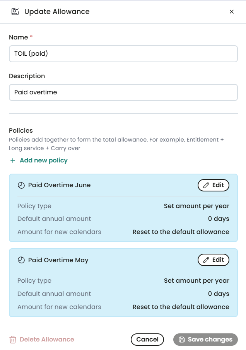246x350 pixels.
Task: Click the pie chart icon for Paid Overtime May
Action: pyautogui.click(x=21, y=260)
